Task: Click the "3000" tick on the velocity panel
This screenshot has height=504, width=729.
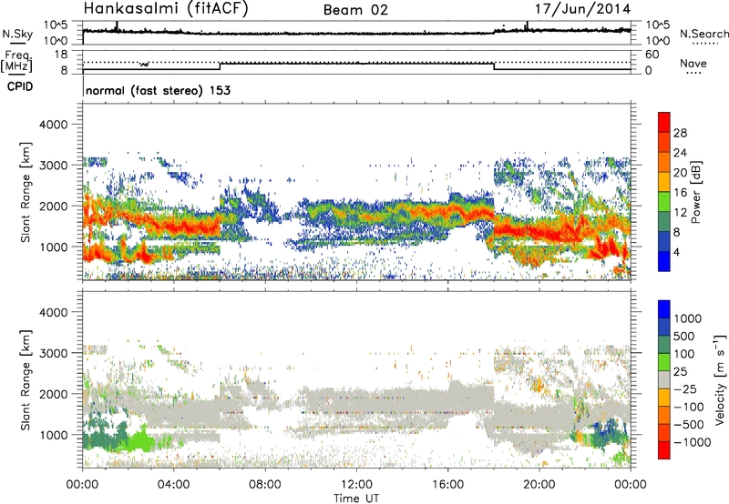Action: click(53, 353)
